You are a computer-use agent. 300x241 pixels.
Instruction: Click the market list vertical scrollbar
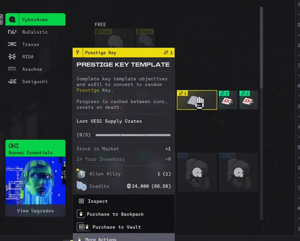tap(261, 48)
